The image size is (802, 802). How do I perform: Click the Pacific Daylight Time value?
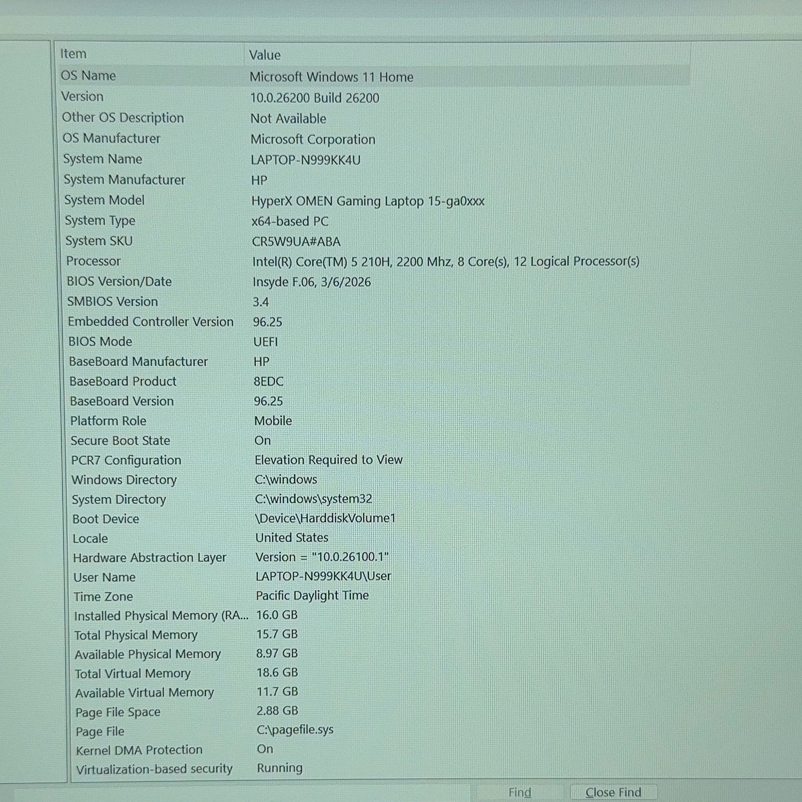tap(312, 596)
